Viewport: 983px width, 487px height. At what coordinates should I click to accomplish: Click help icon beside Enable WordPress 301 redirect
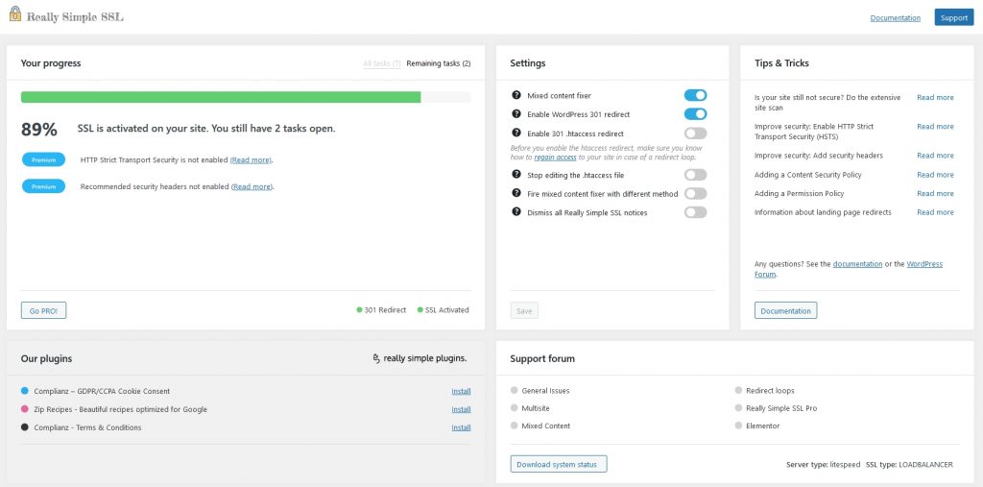click(x=516, y=114)
